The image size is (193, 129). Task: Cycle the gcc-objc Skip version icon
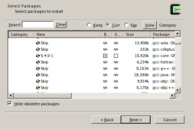point(38,82)
